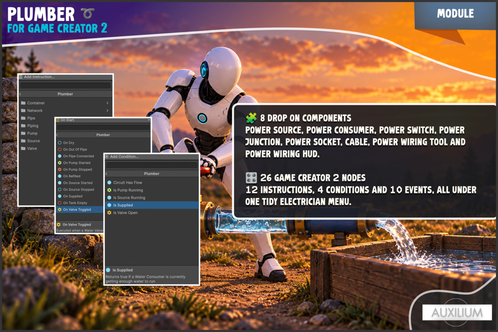The height and width of the screenshot is (332, 498).
Task: Click the On Start title text
Action: coord(67,120)
